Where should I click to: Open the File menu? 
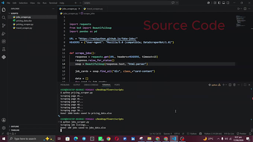[9, 3]
